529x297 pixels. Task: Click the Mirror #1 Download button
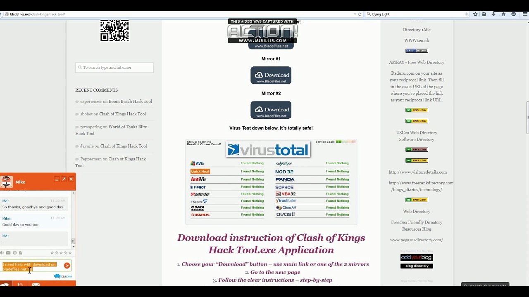click(271, 75)
